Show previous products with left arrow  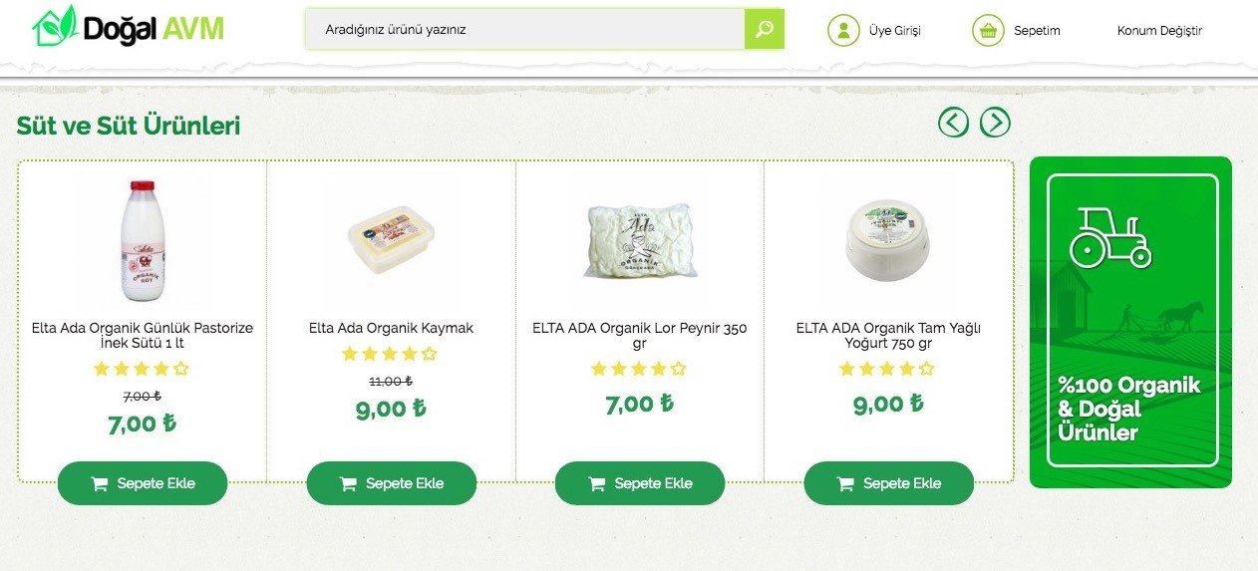point(953,123)
